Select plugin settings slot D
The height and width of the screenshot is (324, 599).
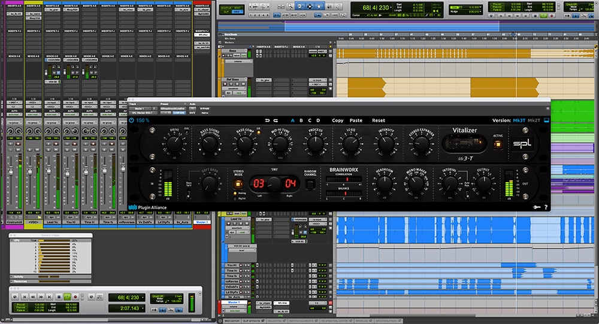(x=318, y=120)
